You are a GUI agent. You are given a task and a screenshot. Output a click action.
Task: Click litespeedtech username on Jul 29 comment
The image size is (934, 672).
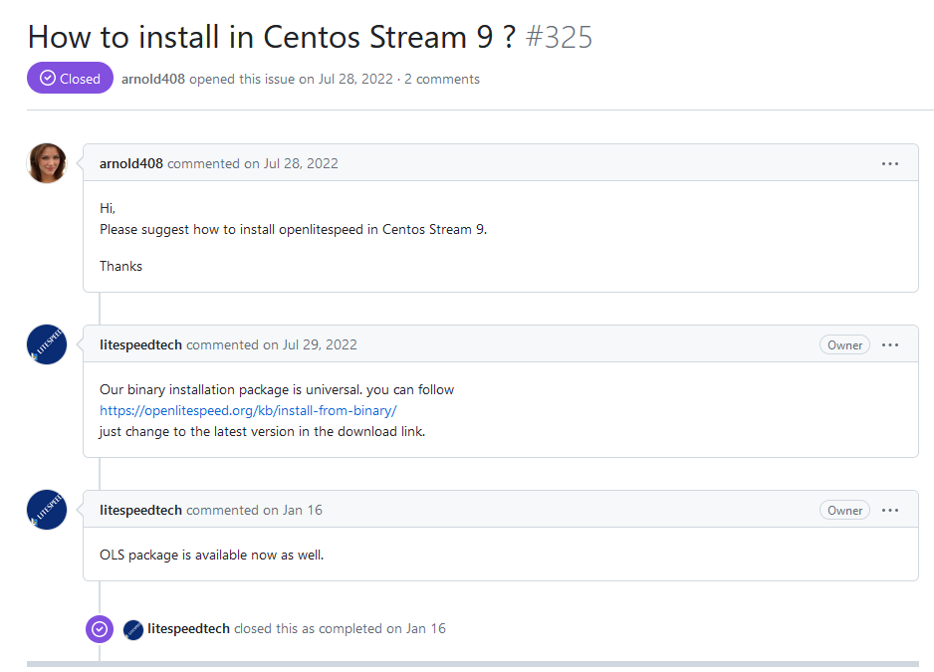[140, 344]
